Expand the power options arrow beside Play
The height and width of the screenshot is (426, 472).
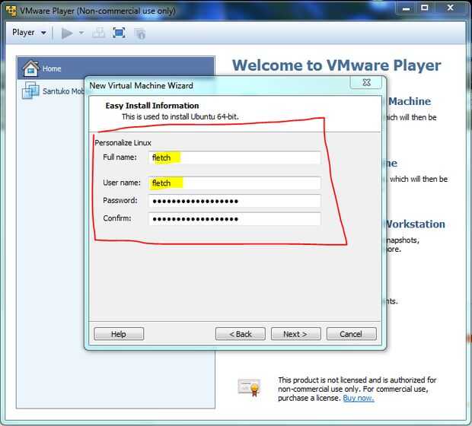click(x=81, y=33)
